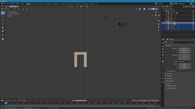195x109 pixels.
Task: Open the timeline Keying menu
Action: (15, 101)
